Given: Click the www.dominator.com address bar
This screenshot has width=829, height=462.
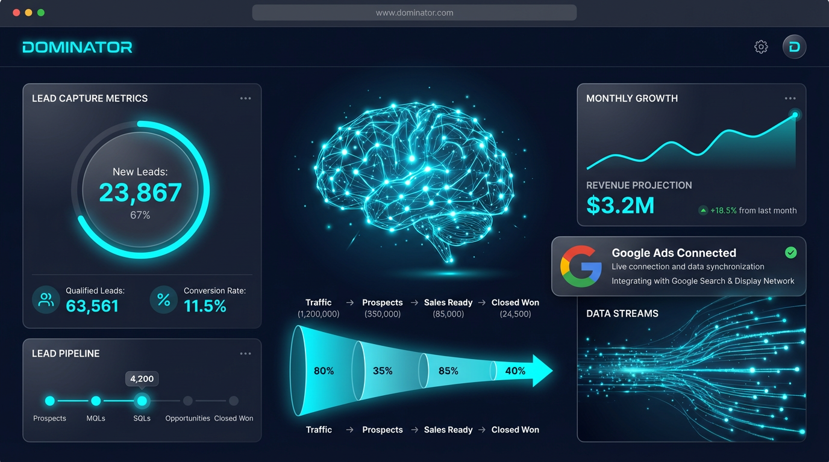Looking at the screenshot, I should [414, 12].
